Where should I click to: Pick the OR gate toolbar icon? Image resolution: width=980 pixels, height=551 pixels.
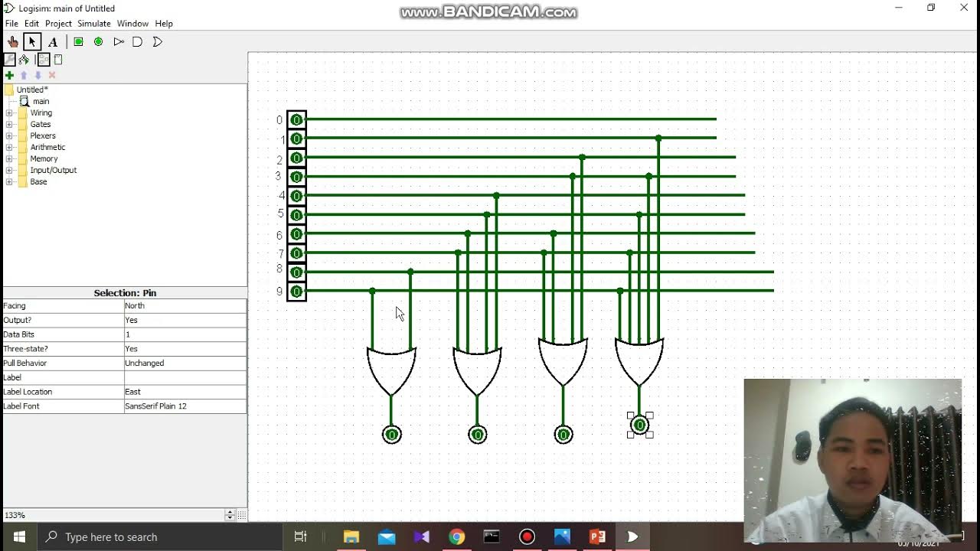coord(158,41)
